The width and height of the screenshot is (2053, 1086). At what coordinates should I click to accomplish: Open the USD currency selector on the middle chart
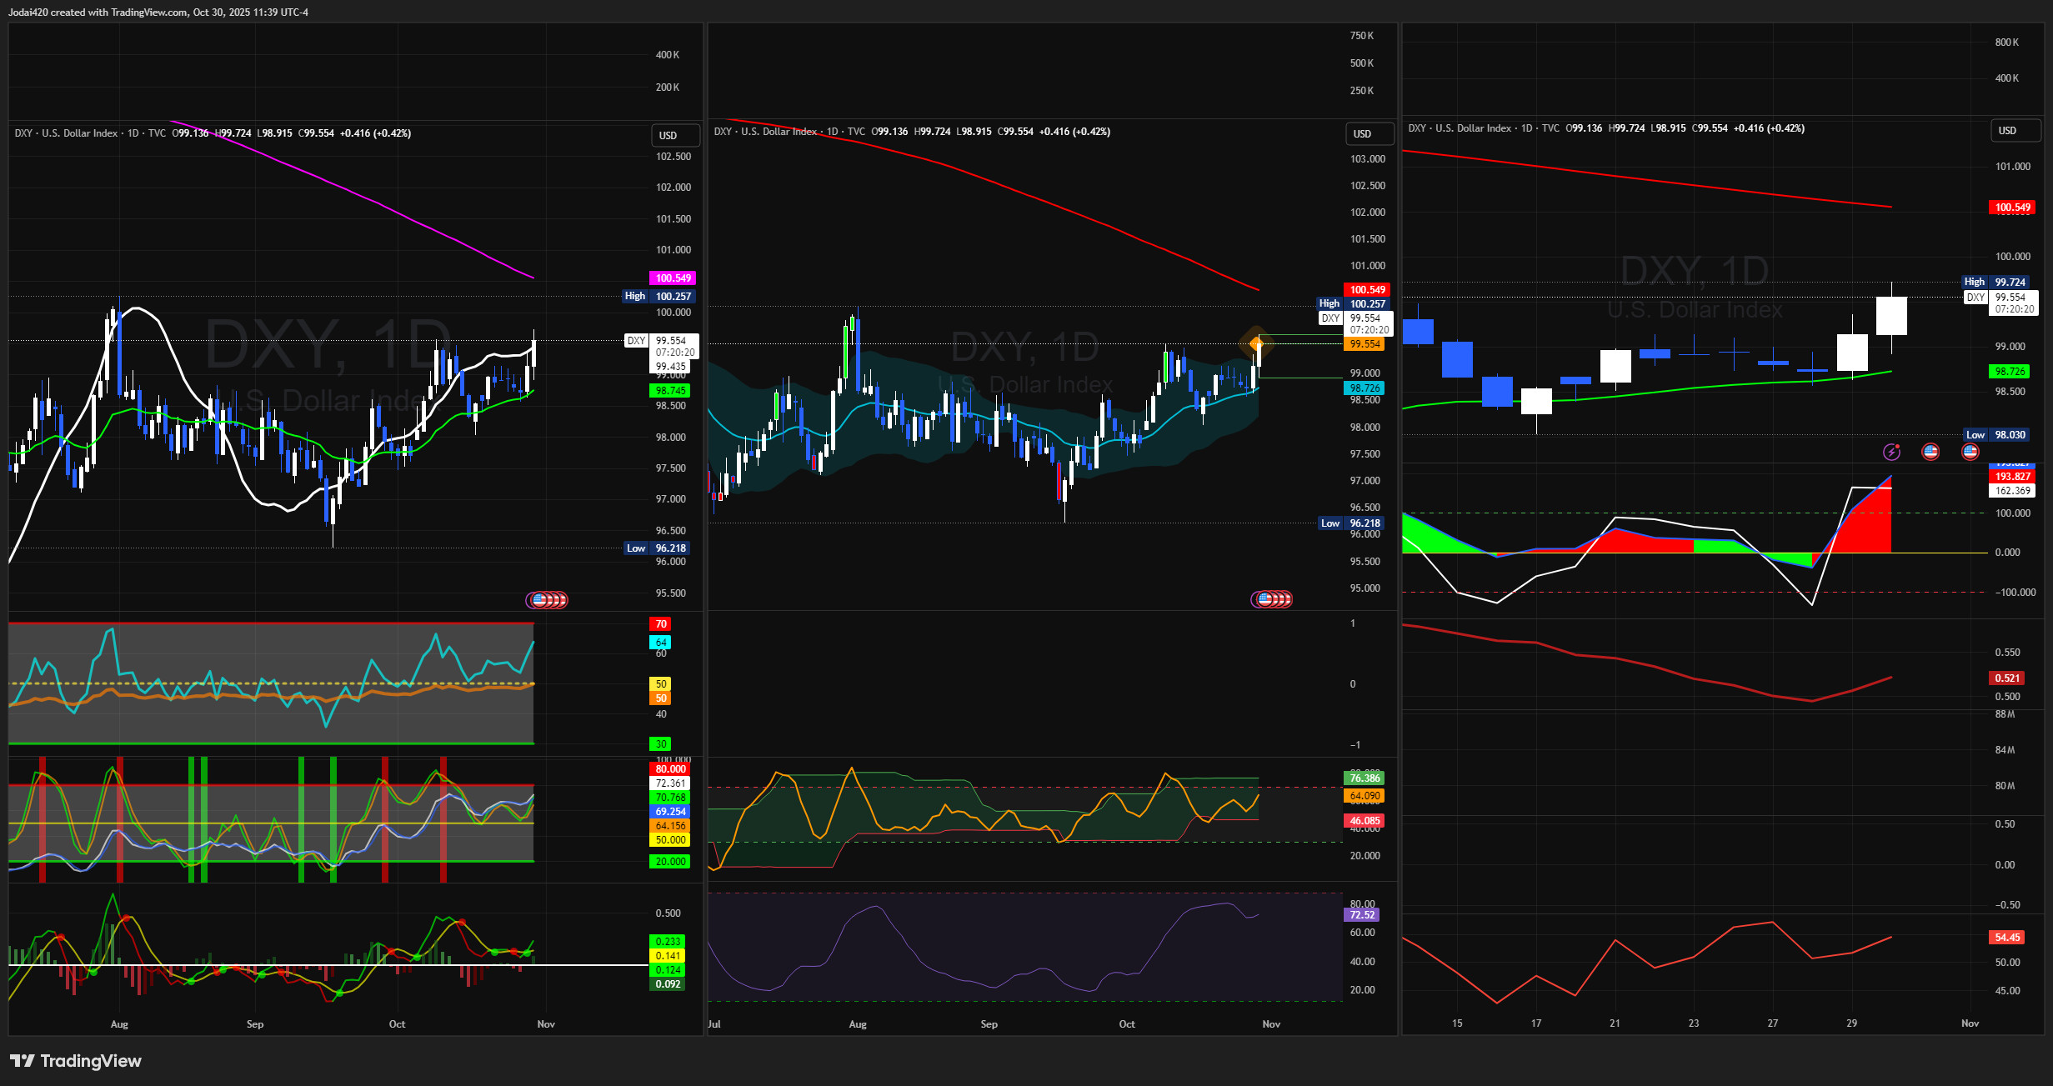(1369, 133)
